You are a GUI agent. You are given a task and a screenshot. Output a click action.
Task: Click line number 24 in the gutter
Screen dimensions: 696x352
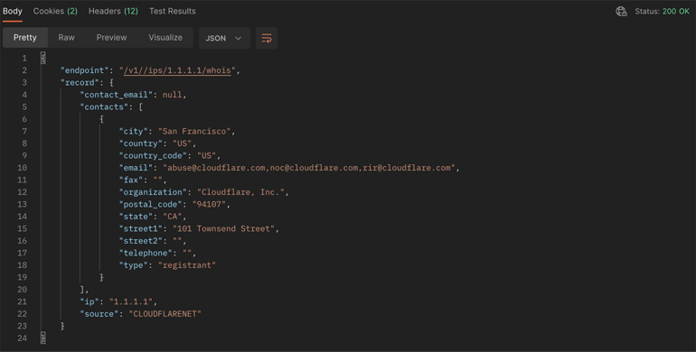23,338
